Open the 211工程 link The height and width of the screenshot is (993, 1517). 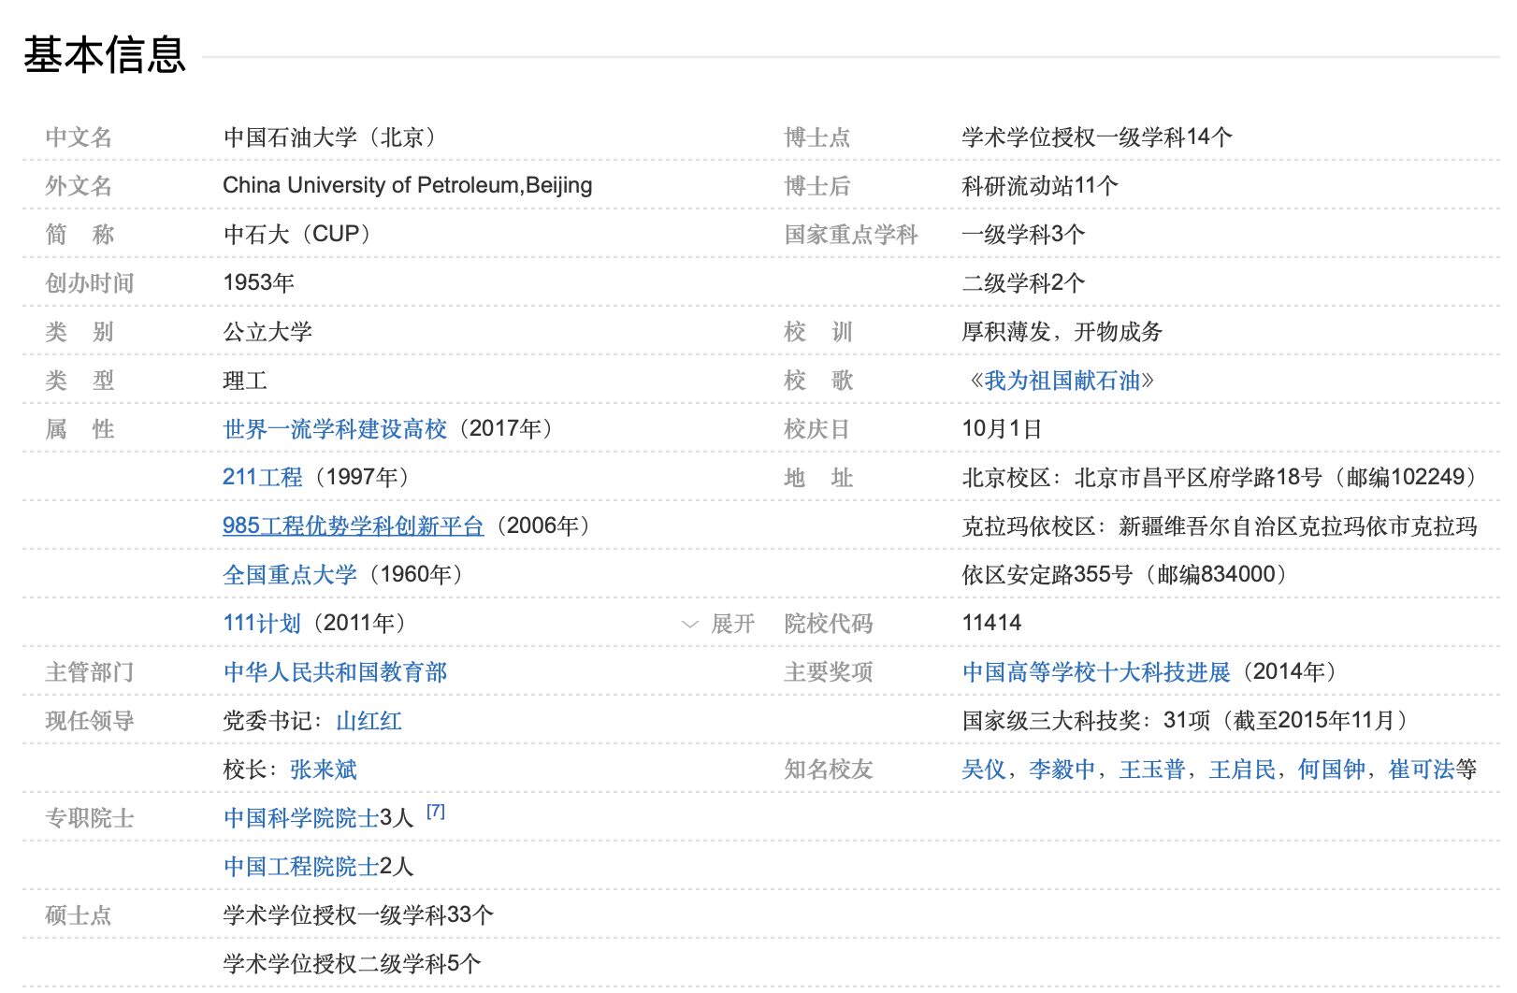click(x=262, y=478)
